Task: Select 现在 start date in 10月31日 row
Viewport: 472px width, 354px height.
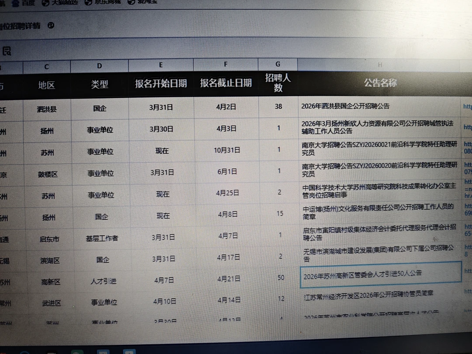Action: pos(162,151)
